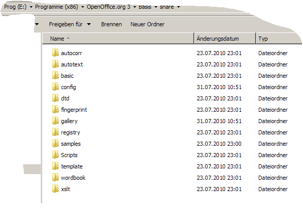The width and height of the screenshot is (303, 222).
Task: Select the template folder name
Action: point(72,166)
